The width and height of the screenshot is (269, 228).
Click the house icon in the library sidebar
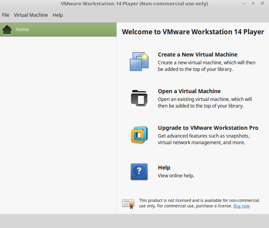point(7,30)
